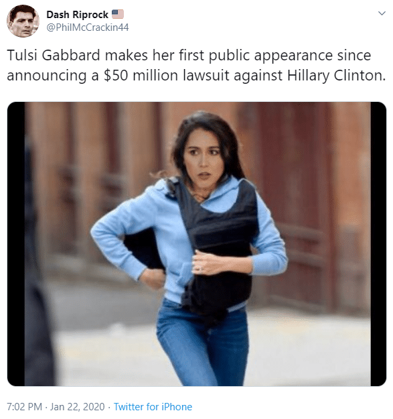Open the Dash Riprock display name
Image resolution: width=393 pixels, height=419 pixels.
pyautogui.click(x=78, y=15)
